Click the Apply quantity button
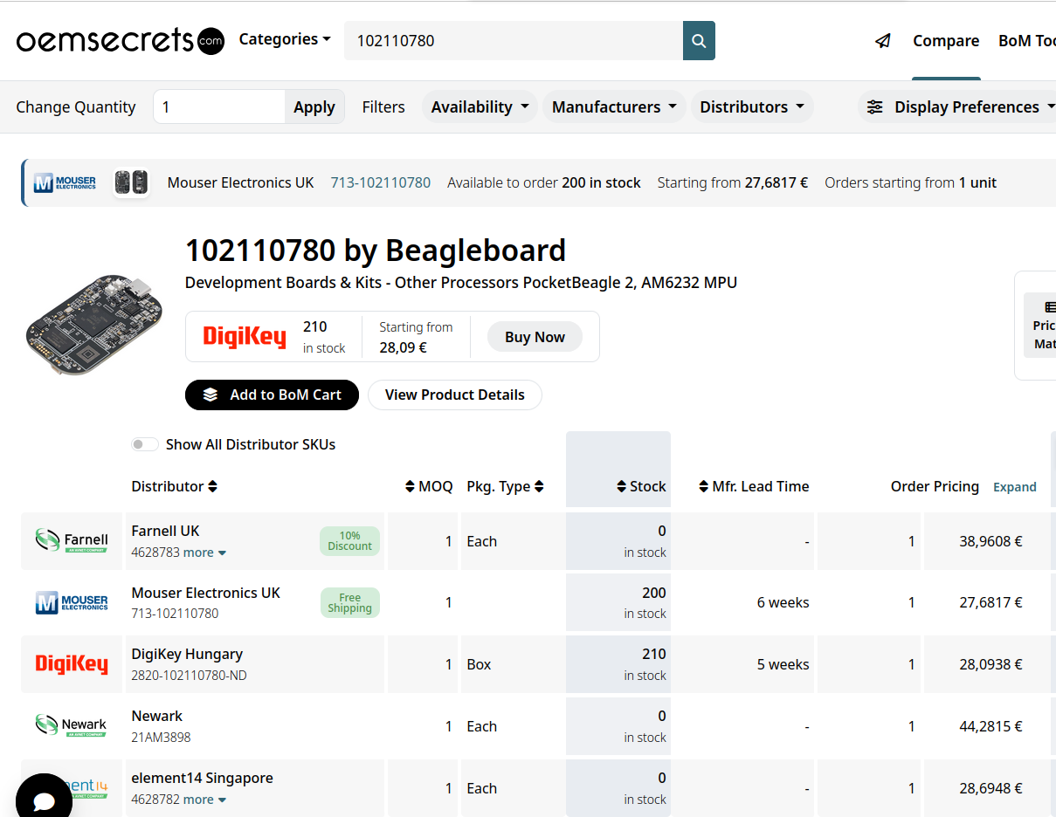This screenshot has height=817, width=1056. coord(314,107)
